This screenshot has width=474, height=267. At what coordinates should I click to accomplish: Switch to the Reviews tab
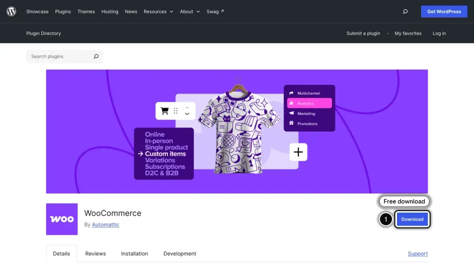point(96,254)
